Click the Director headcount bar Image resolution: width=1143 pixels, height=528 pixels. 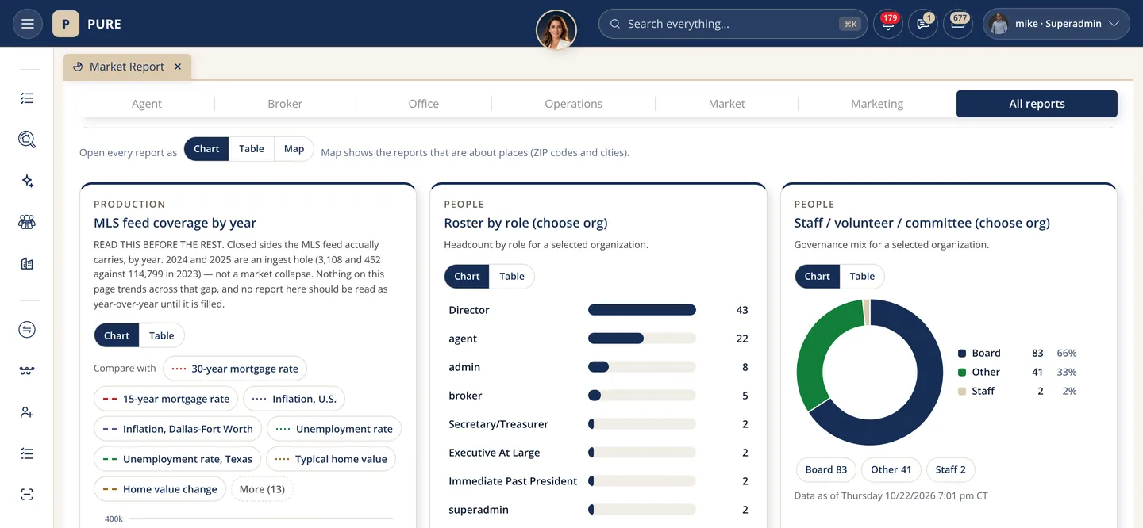[x=642, y=310]
